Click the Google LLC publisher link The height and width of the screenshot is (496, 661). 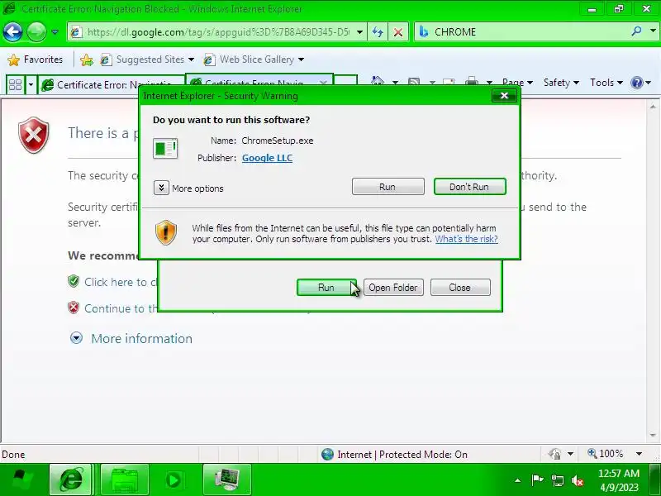tap(267, 158)
